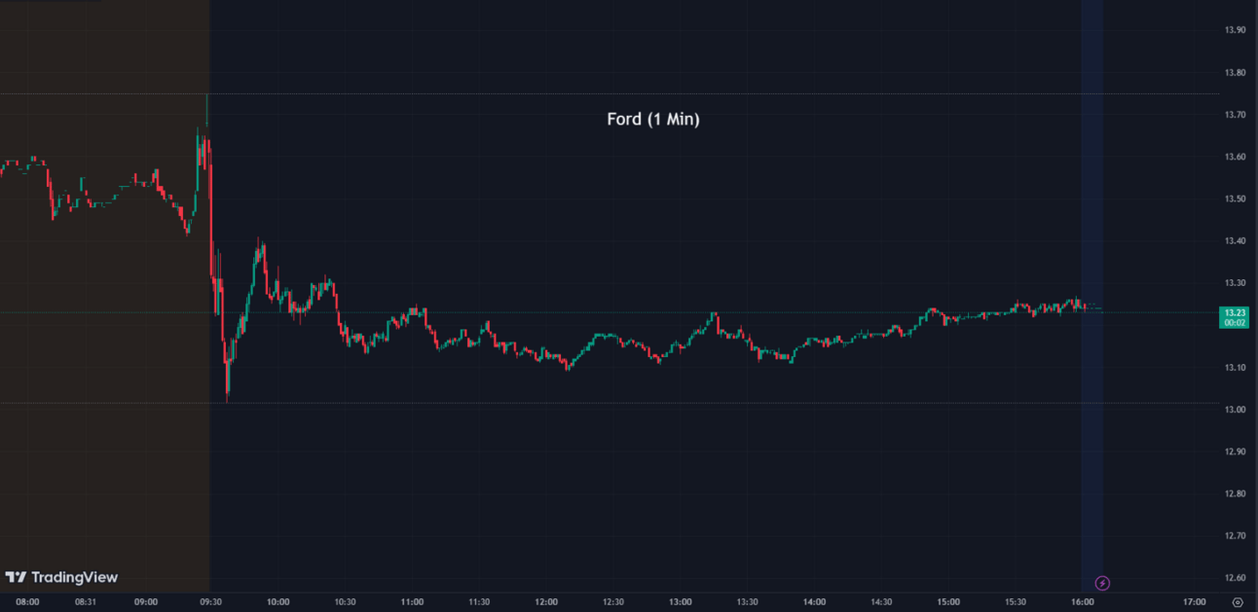1258x612 pixels.
Task: Click the 13.40 price axis label
Action: point(1235,240)
